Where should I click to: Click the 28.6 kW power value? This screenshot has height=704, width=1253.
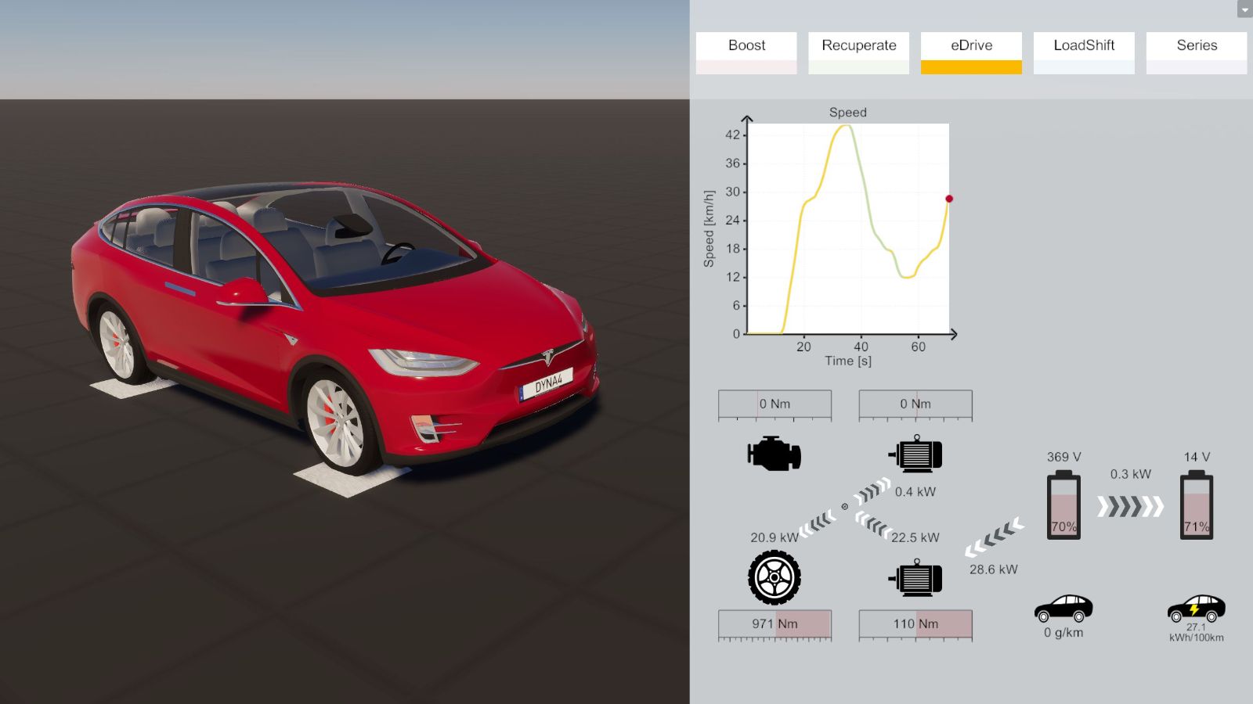994,569
